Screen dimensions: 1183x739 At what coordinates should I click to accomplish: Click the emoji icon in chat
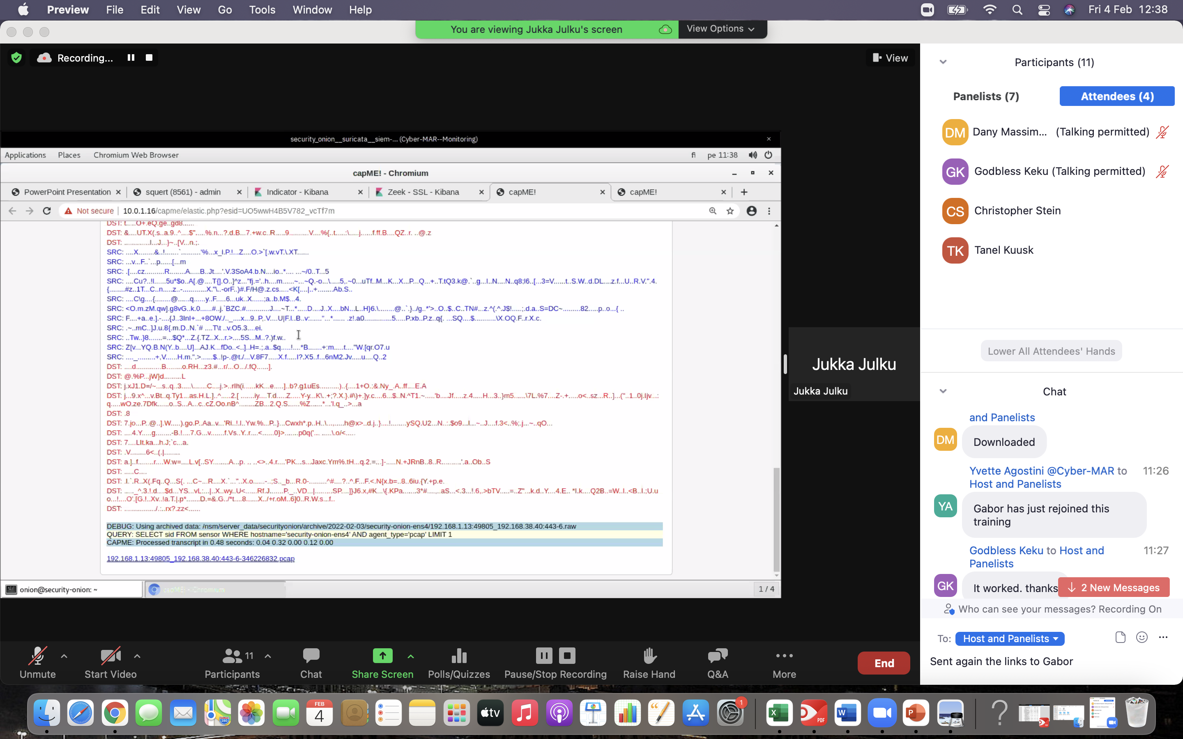coord(1142,637)
